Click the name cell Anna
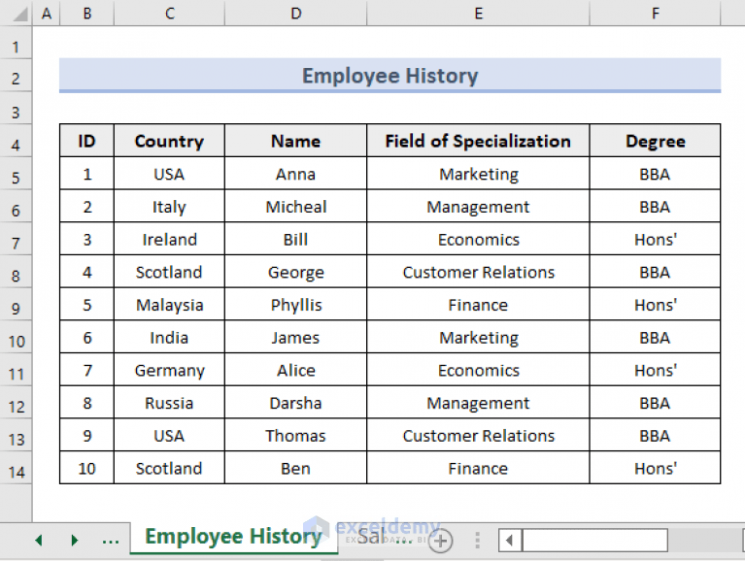This screenshot has height=561, width=745. (295, 174)
